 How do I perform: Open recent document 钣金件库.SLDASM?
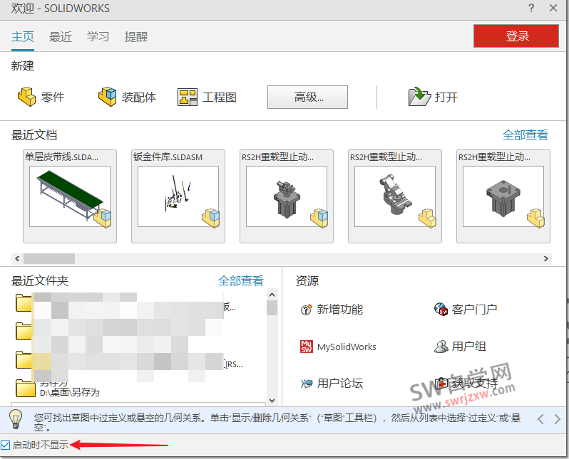(178, 196)
